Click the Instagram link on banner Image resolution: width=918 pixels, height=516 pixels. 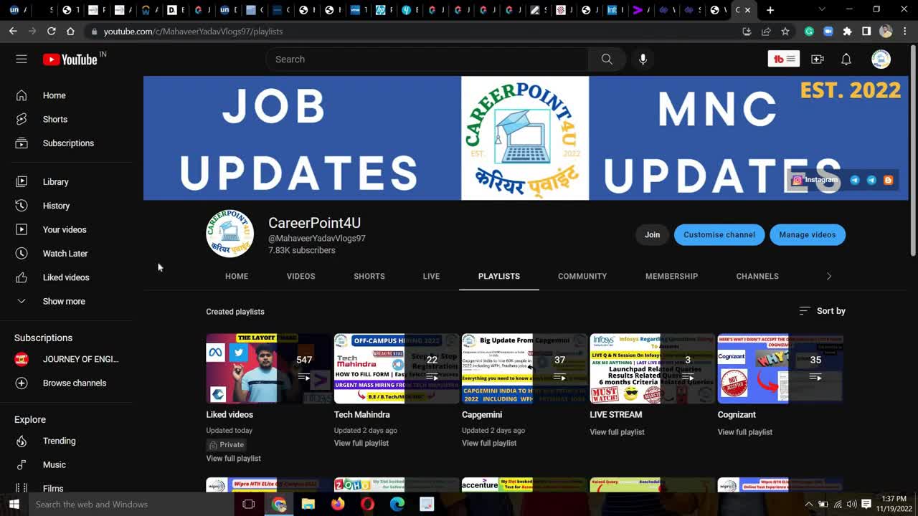tap(815, 180)
